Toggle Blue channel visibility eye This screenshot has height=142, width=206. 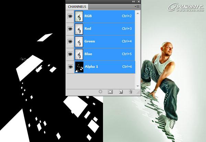70,54
